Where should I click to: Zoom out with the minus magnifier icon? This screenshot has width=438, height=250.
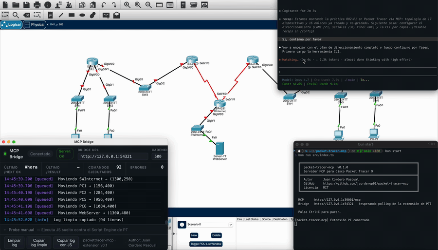coord(148,5)
